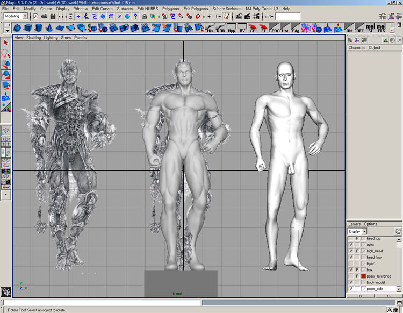Screen dimensions: 403x313
Task: Toggle visibility of body_model layer
Action: click(x=351, y=282)
